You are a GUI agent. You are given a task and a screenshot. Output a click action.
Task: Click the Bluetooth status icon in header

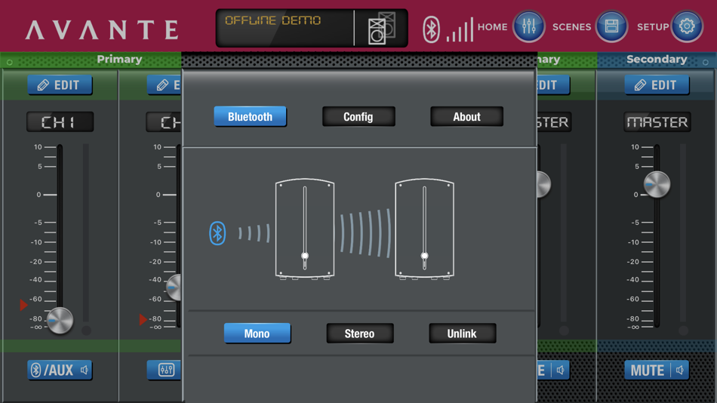(x=431, y=29)
